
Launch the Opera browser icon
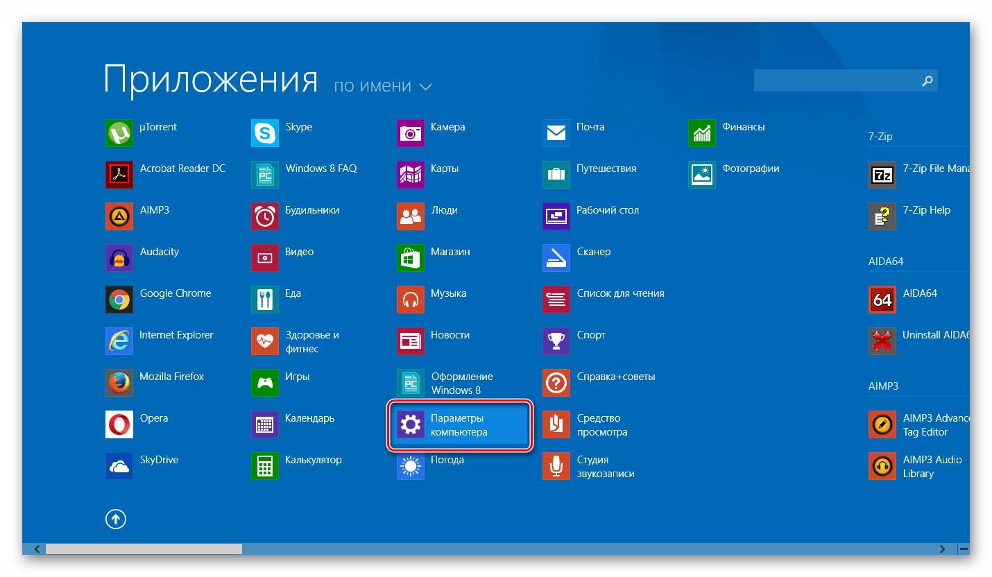(x=119, y=424)
